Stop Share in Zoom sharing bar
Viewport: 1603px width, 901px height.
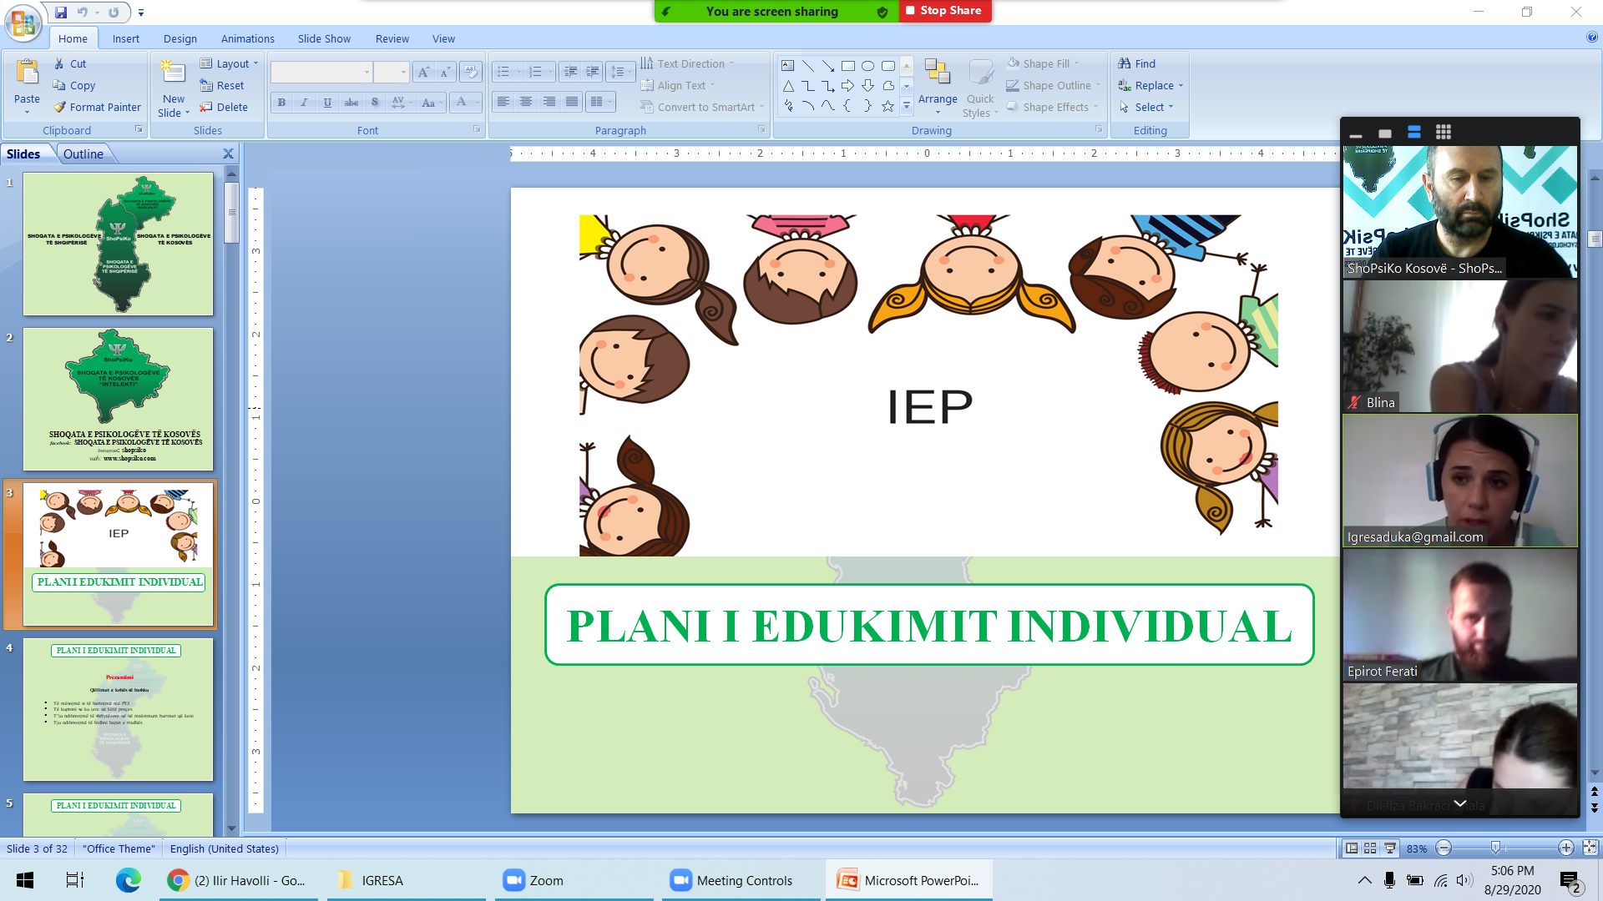tap(944, 11)
